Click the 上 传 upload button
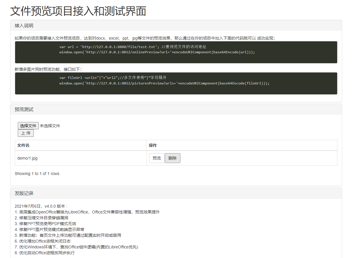Screen dimensions: 352x258 click(26, 133)
